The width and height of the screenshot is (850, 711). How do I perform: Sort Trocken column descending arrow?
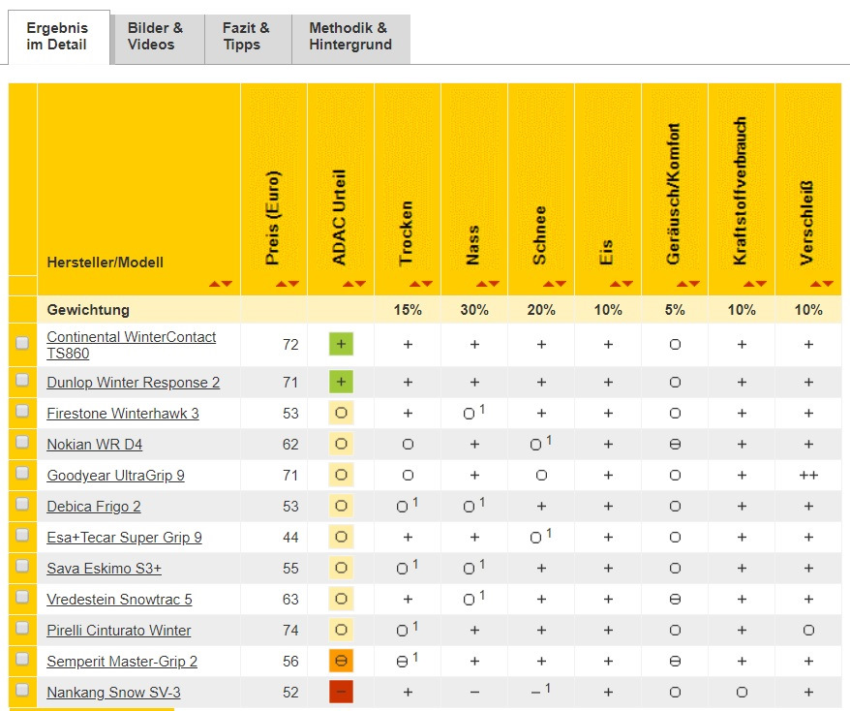(427, 284)
